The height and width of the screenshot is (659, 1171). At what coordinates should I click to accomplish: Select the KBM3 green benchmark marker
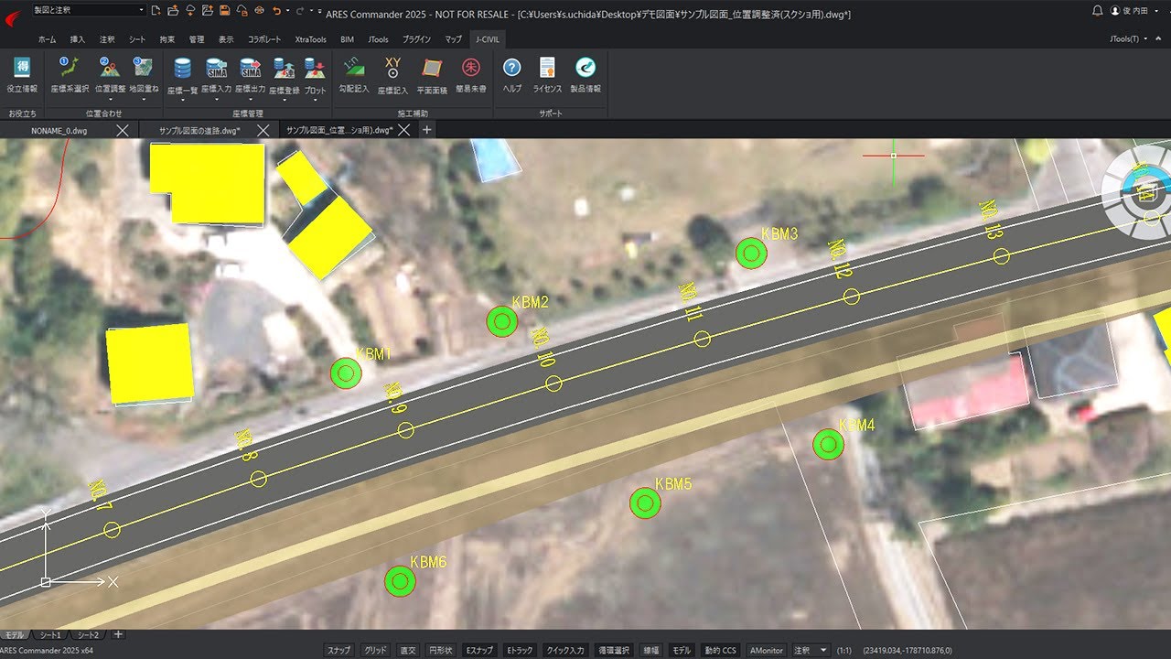(x=751, y=254)
